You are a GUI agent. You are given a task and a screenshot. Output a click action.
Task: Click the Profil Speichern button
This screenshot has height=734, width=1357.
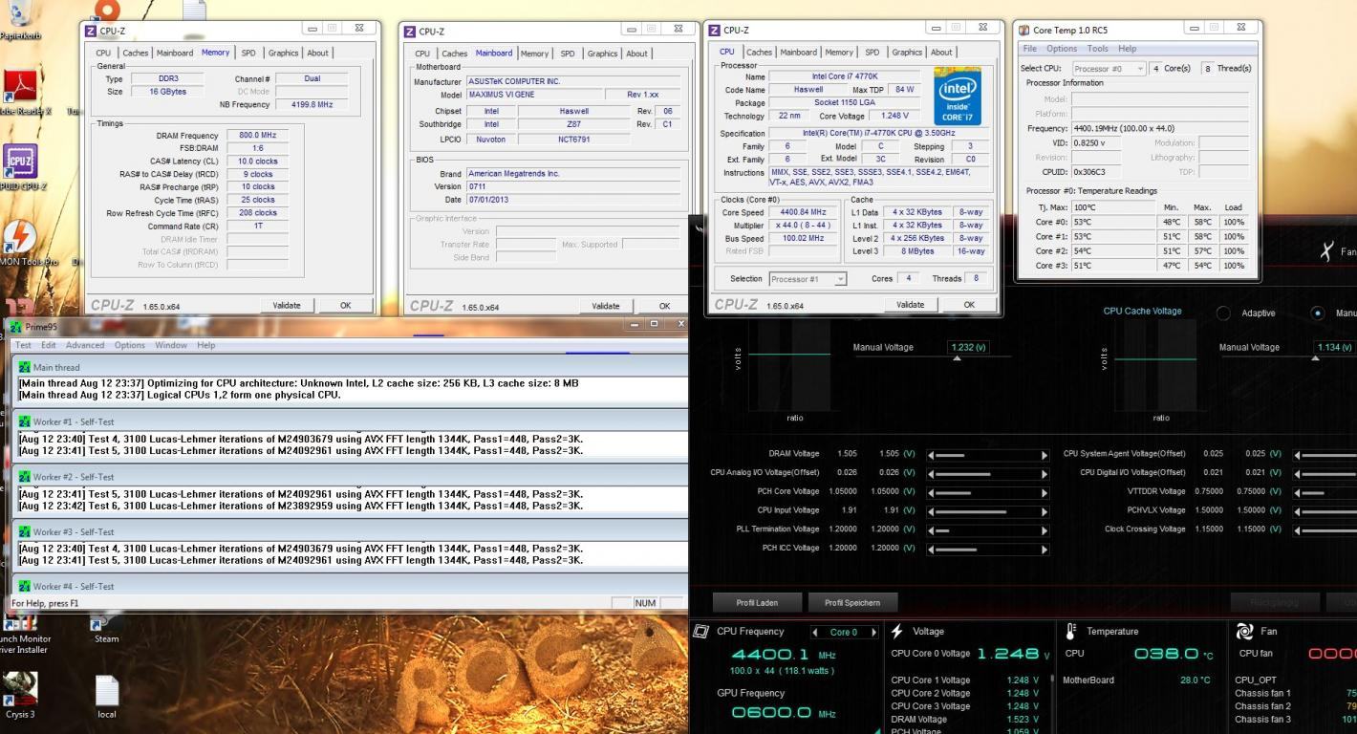point(852,603)
